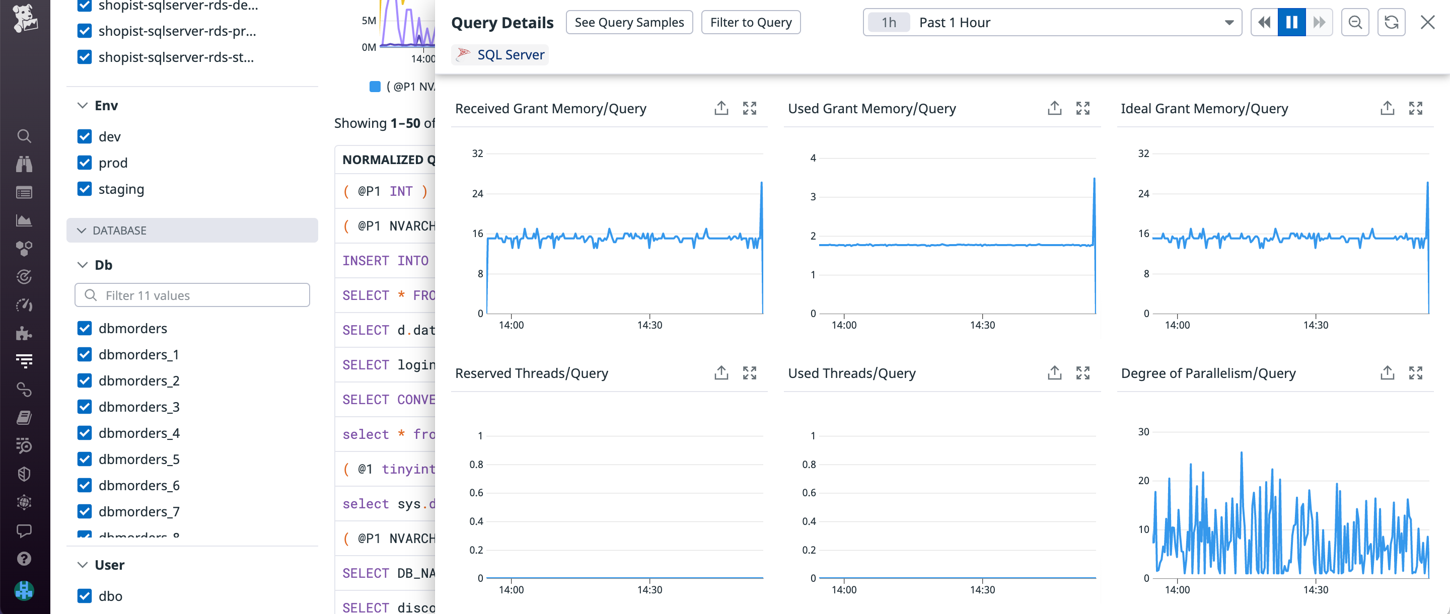Skip the time range backward
This screenshot has width=1450, height=614.
1264,22
